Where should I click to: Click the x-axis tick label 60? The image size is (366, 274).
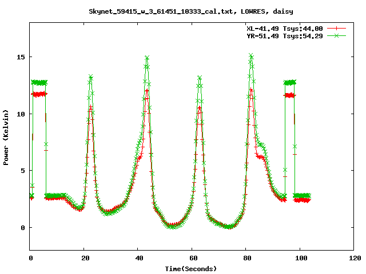(x=193, y=258)
